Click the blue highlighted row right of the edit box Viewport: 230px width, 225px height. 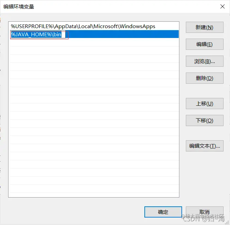[122, 34]
